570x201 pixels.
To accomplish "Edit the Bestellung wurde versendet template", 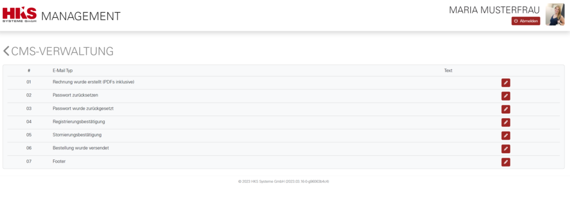I will click(x=505, y=149).
